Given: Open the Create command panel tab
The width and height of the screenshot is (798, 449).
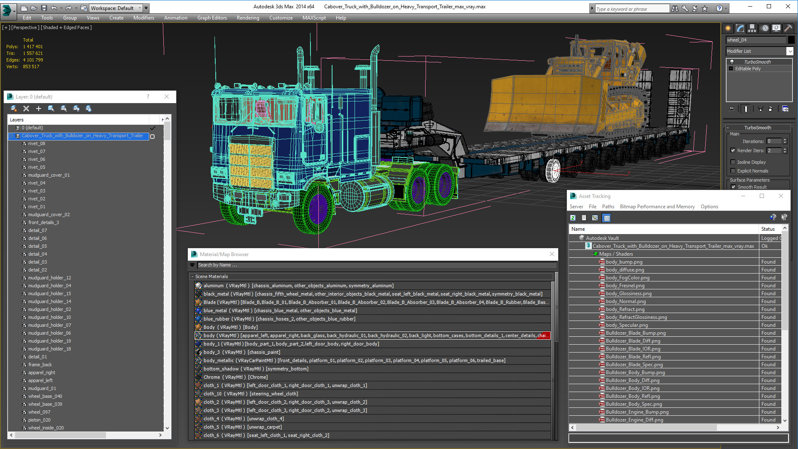Looking at the screenshot, I should click(728, 28).
